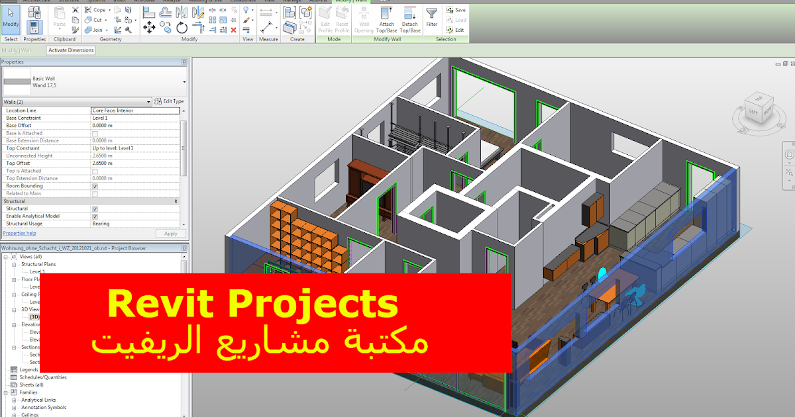Click Edit selection icon

point(455,30)
